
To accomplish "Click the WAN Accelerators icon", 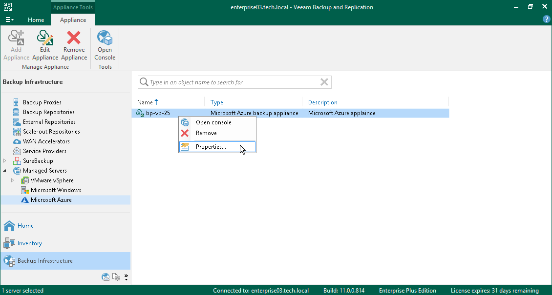I will [x=17, y=141].
